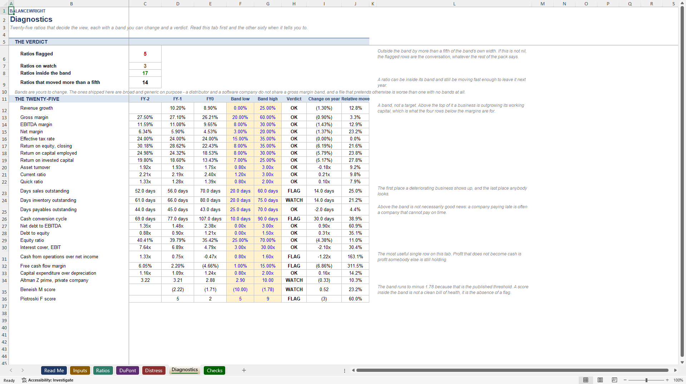Switch to Page Break Preview view
The width and height of the screenshot is (686, 384).
click(x=615, y=380)
